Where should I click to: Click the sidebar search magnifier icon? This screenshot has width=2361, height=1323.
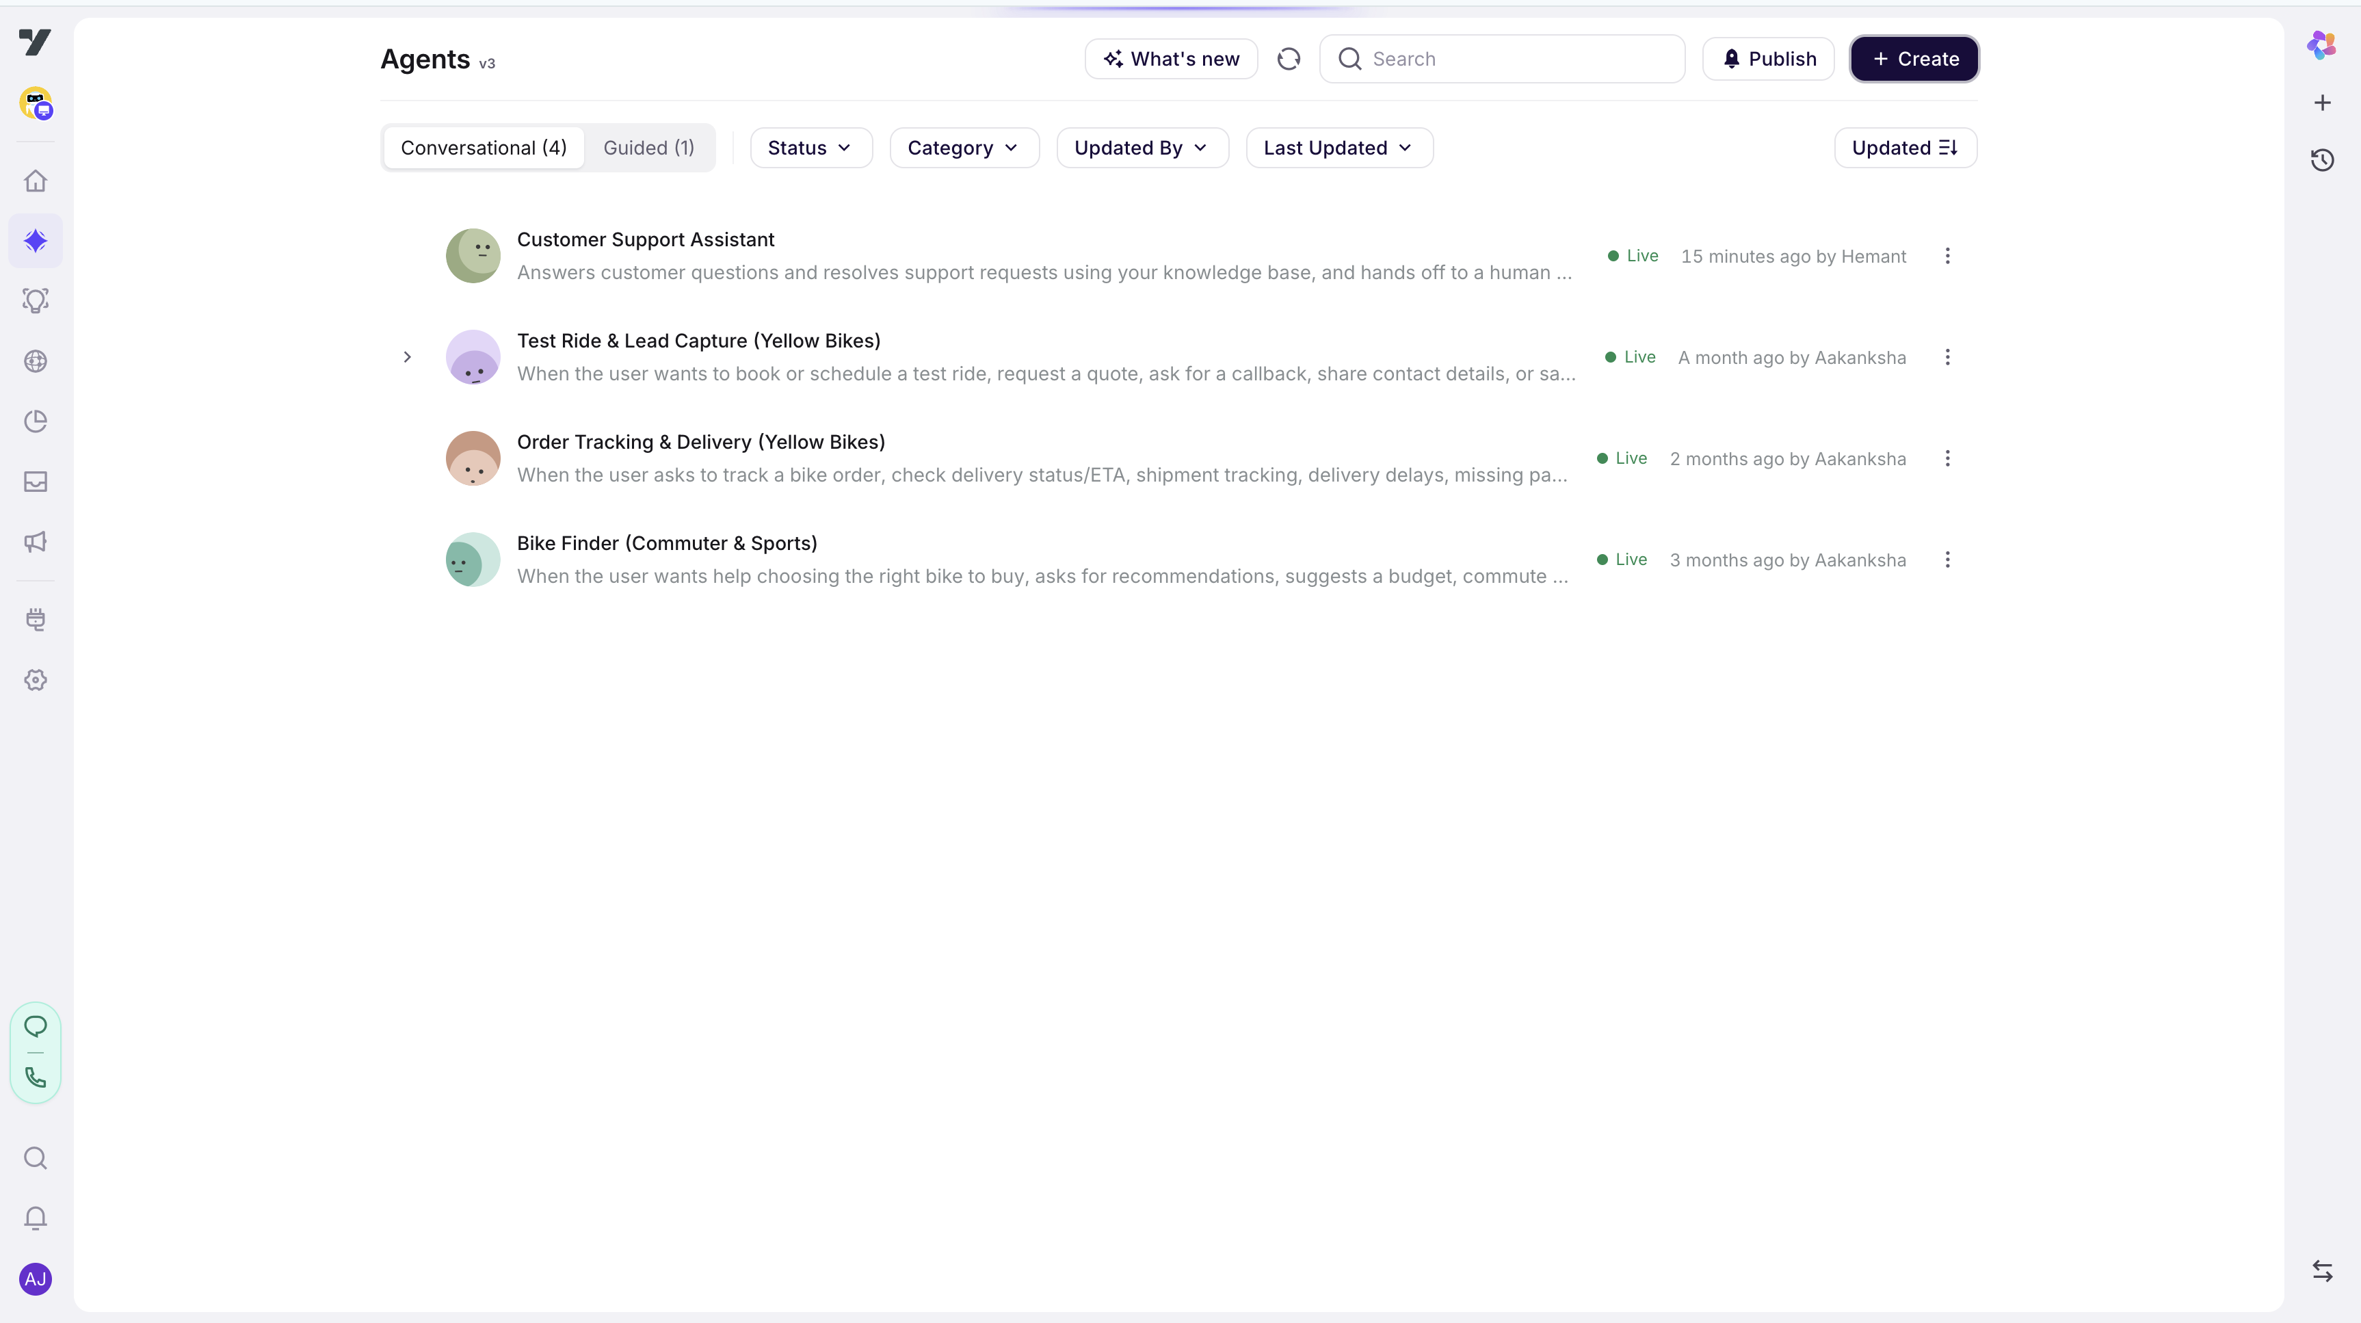click(36, 1158)
